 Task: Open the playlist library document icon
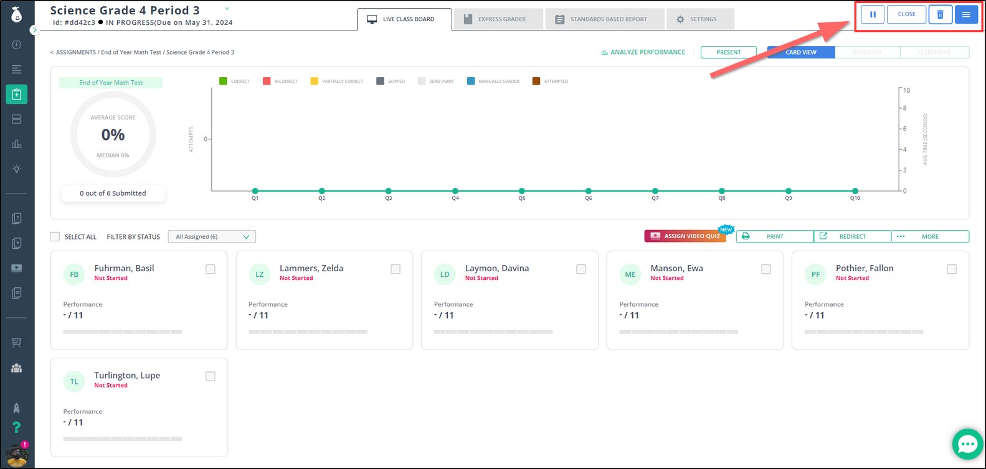[16, 293]
